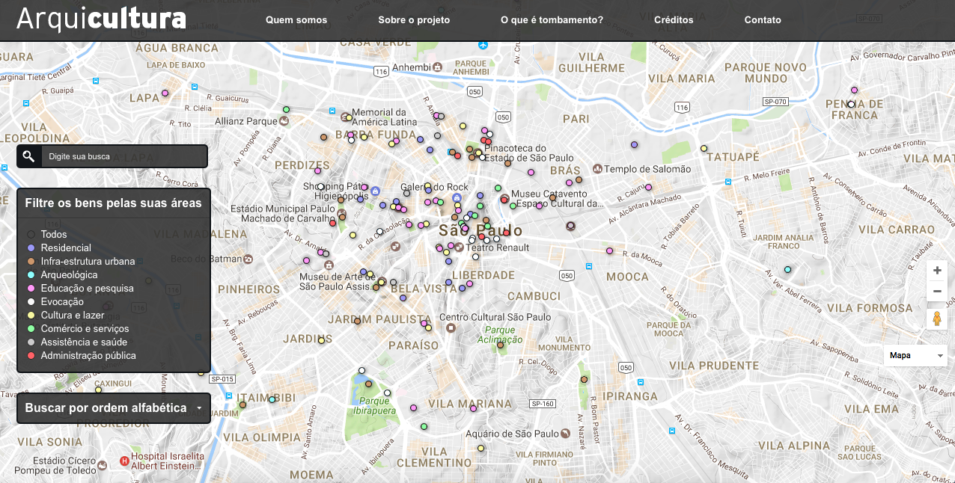Select the Allianz Parque stadium icon
This screenshot has width=955, height=483.
(x=285, y=120)
